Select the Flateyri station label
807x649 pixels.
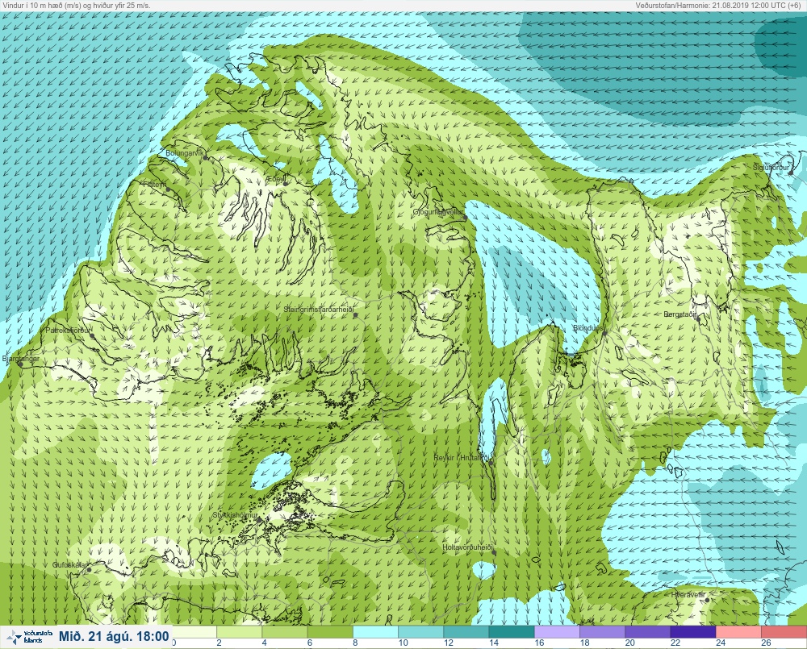pyautogui.click(x=154, y=184)
